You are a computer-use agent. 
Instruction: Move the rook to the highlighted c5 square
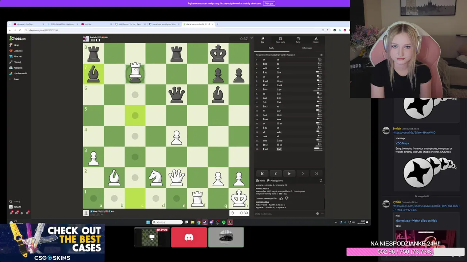[135, 115]
